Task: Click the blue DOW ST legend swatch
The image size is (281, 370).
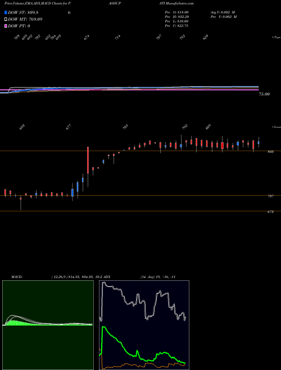Action: tap(6, 12)
